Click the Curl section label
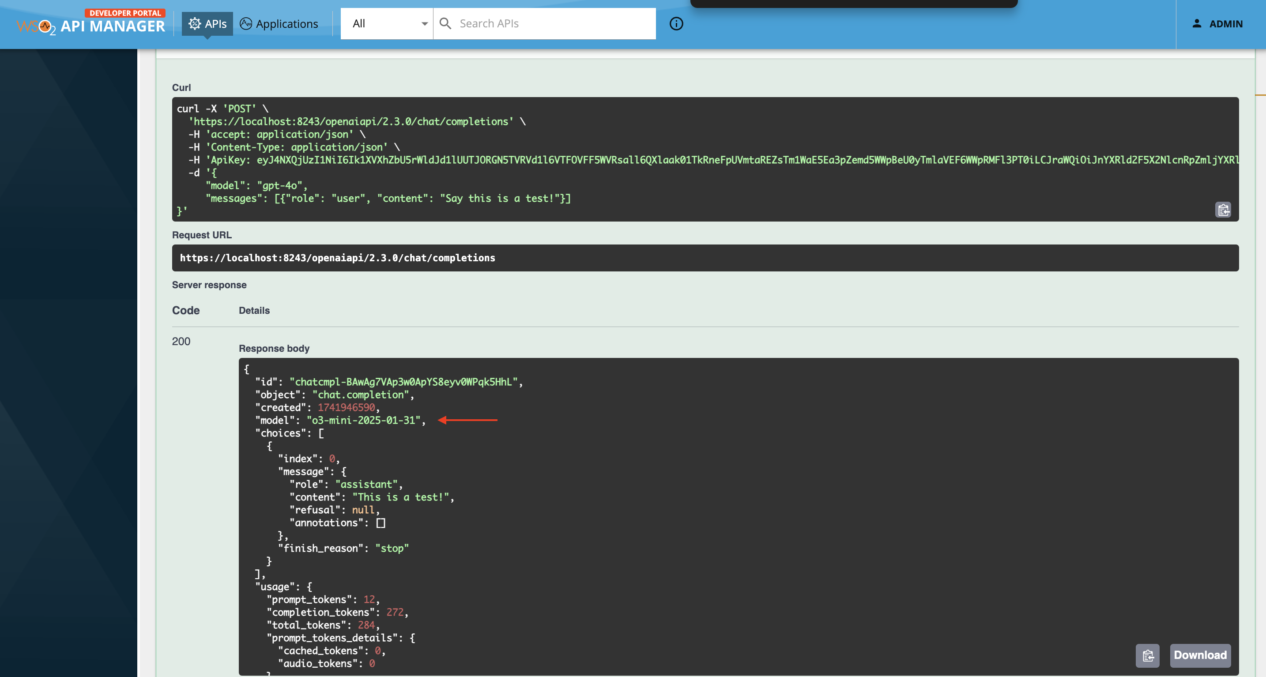 tap(181, 87)
